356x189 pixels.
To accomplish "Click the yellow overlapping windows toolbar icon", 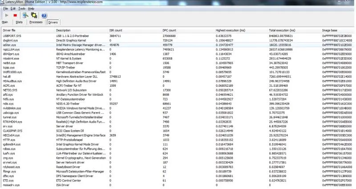I will pos(33,15).
